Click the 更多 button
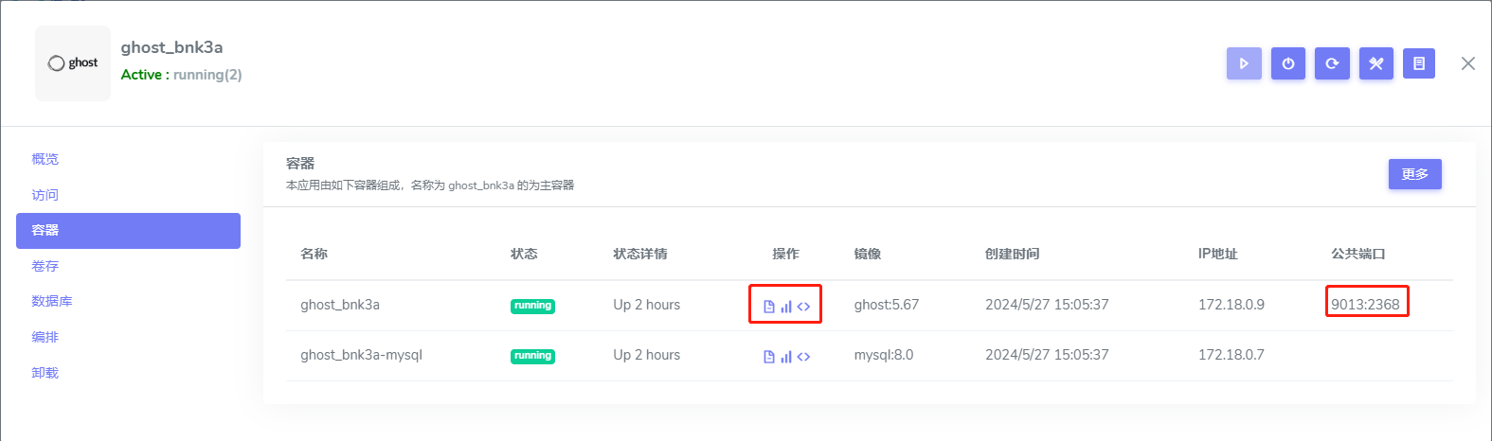 pos(1414,174)
